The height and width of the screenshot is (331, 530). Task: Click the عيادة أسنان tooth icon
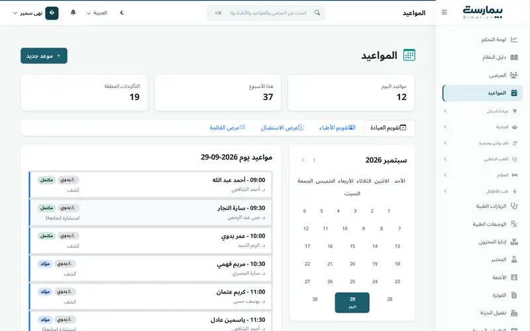tap(515, 111)
